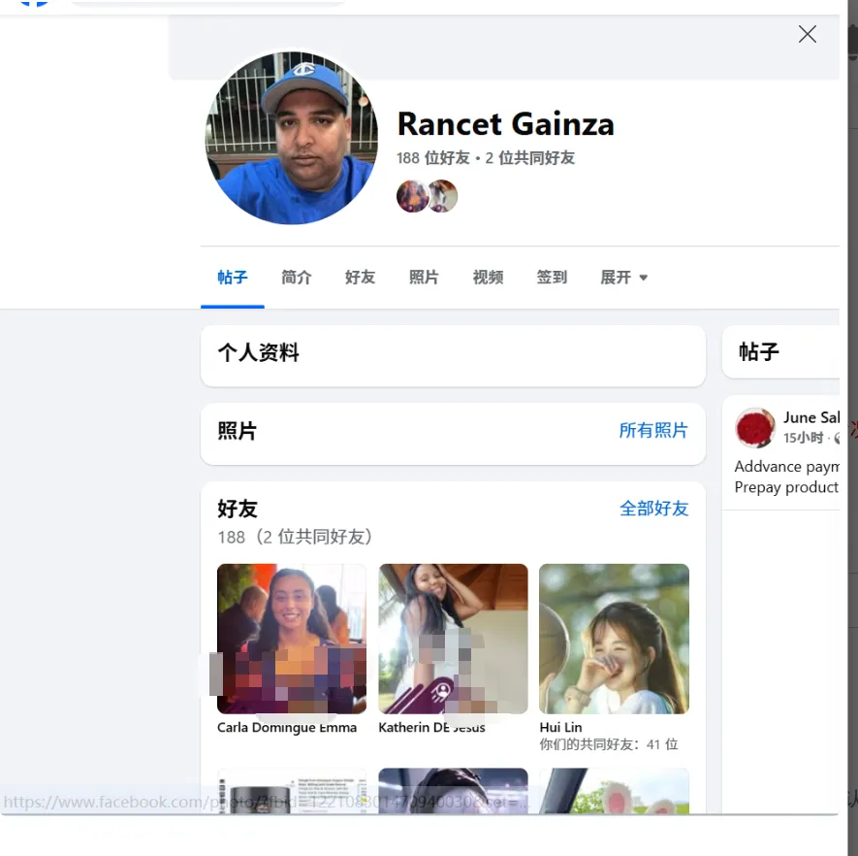Screen dimensions: 858x856
Task: Switch to the 简介 (About) tab
Action: pos(296,278)
